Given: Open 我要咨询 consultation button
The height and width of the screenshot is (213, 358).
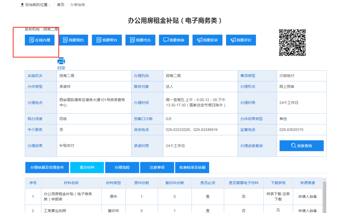Looking at the screenshot, I should pyautogui.click(x=174, y=40).
